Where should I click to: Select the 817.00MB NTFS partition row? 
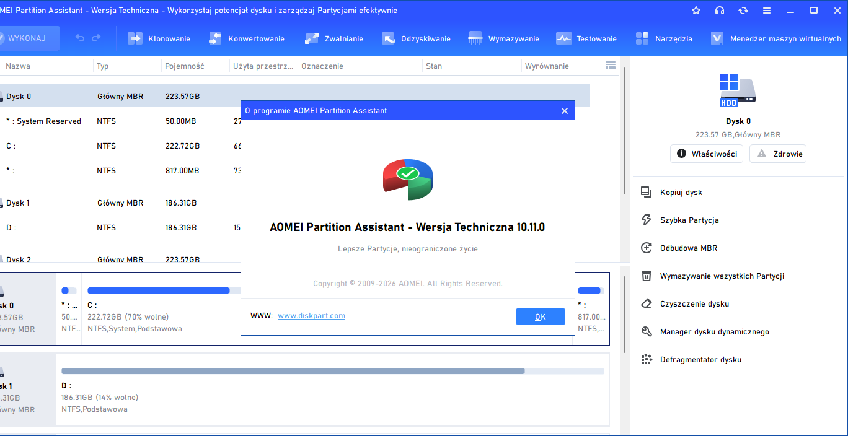(x=121, y=171)
